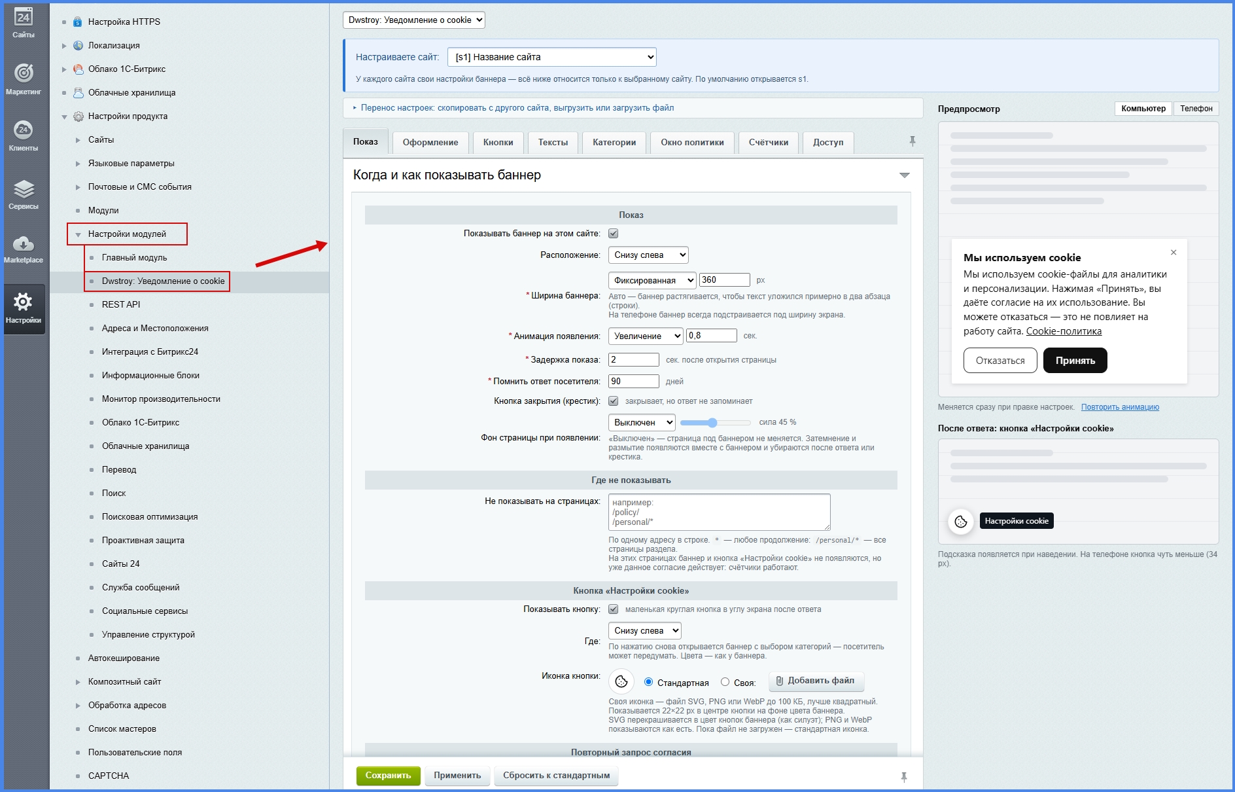
Task: Click the Локализация globe icon
Action: 78,45
